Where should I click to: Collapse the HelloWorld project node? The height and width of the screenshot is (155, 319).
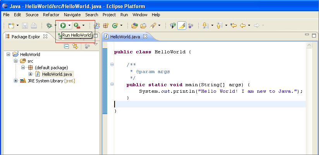pos(9,54)
